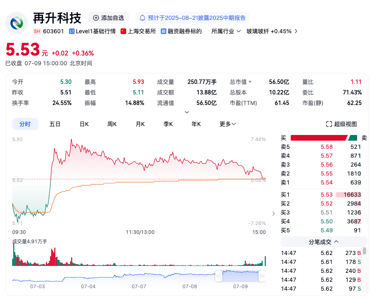Click the 成交额 value 13.88亿
The image size is (375, 302).
click(207, 92)
